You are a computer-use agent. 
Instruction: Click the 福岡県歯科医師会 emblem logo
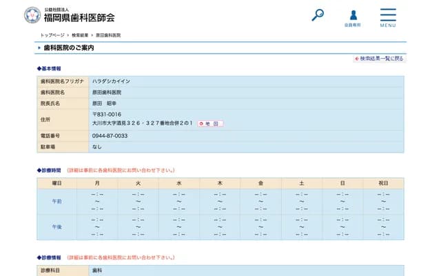pos(32,15)
